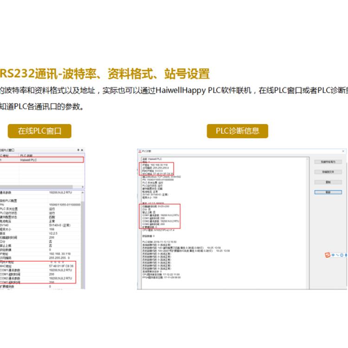Click the Sogou input method S logo
This screenshot has width=348, height=348.
328,255
